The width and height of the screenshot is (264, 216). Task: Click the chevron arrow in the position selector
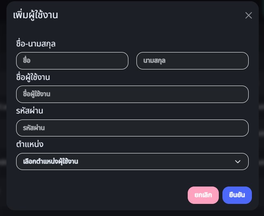coord(238,161)
